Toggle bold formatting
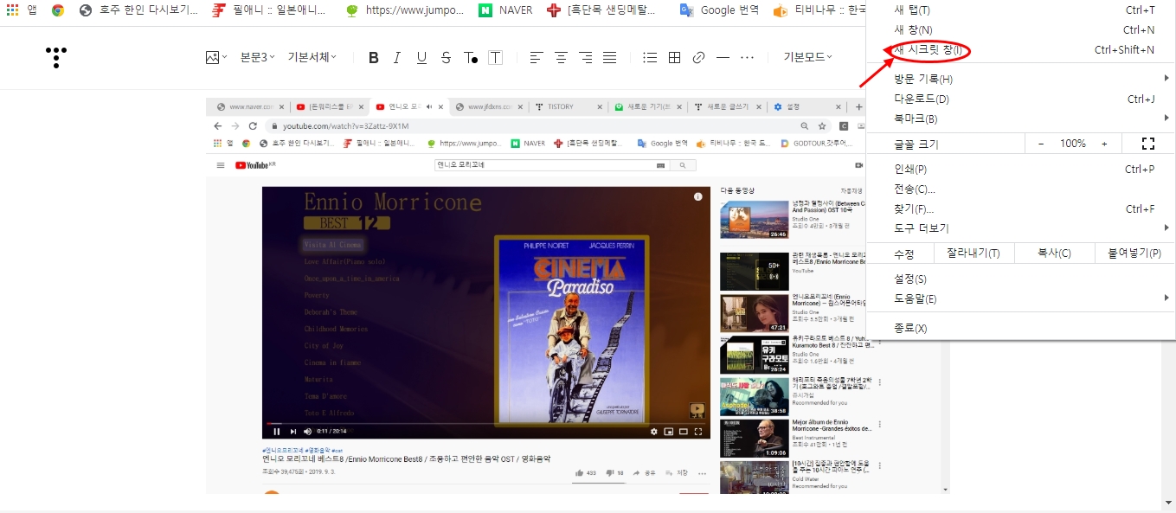 point(374,58)
